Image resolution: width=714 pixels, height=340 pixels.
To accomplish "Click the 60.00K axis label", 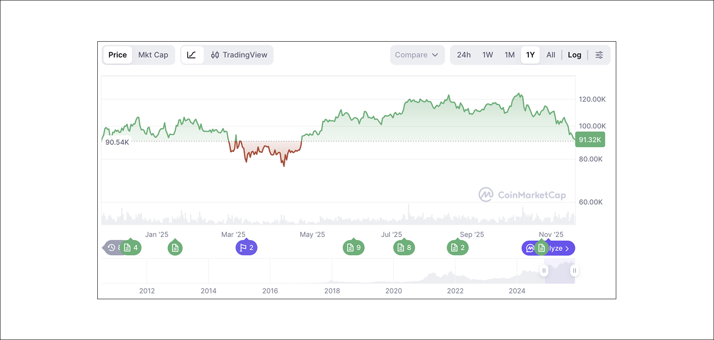I will tap(591, 202).
